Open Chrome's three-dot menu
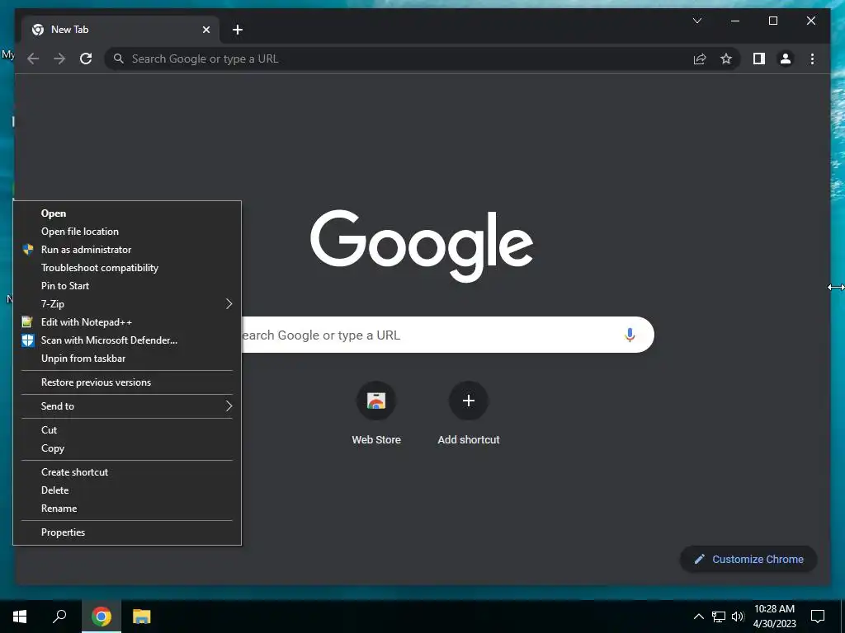The height and width of the screenshot is (633, 845). coord(812,59)
